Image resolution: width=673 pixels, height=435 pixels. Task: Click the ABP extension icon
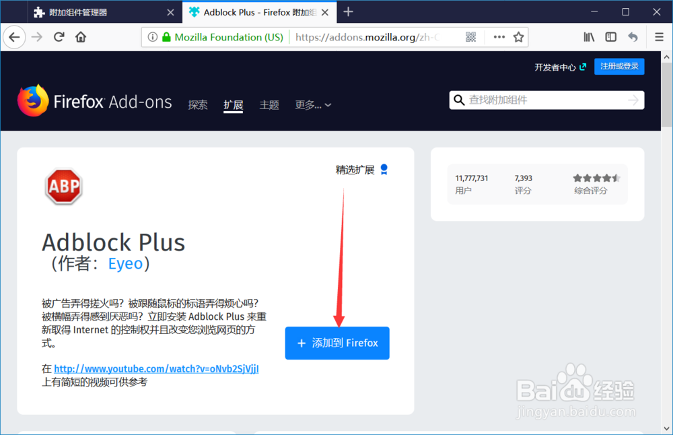click(63, 187)
